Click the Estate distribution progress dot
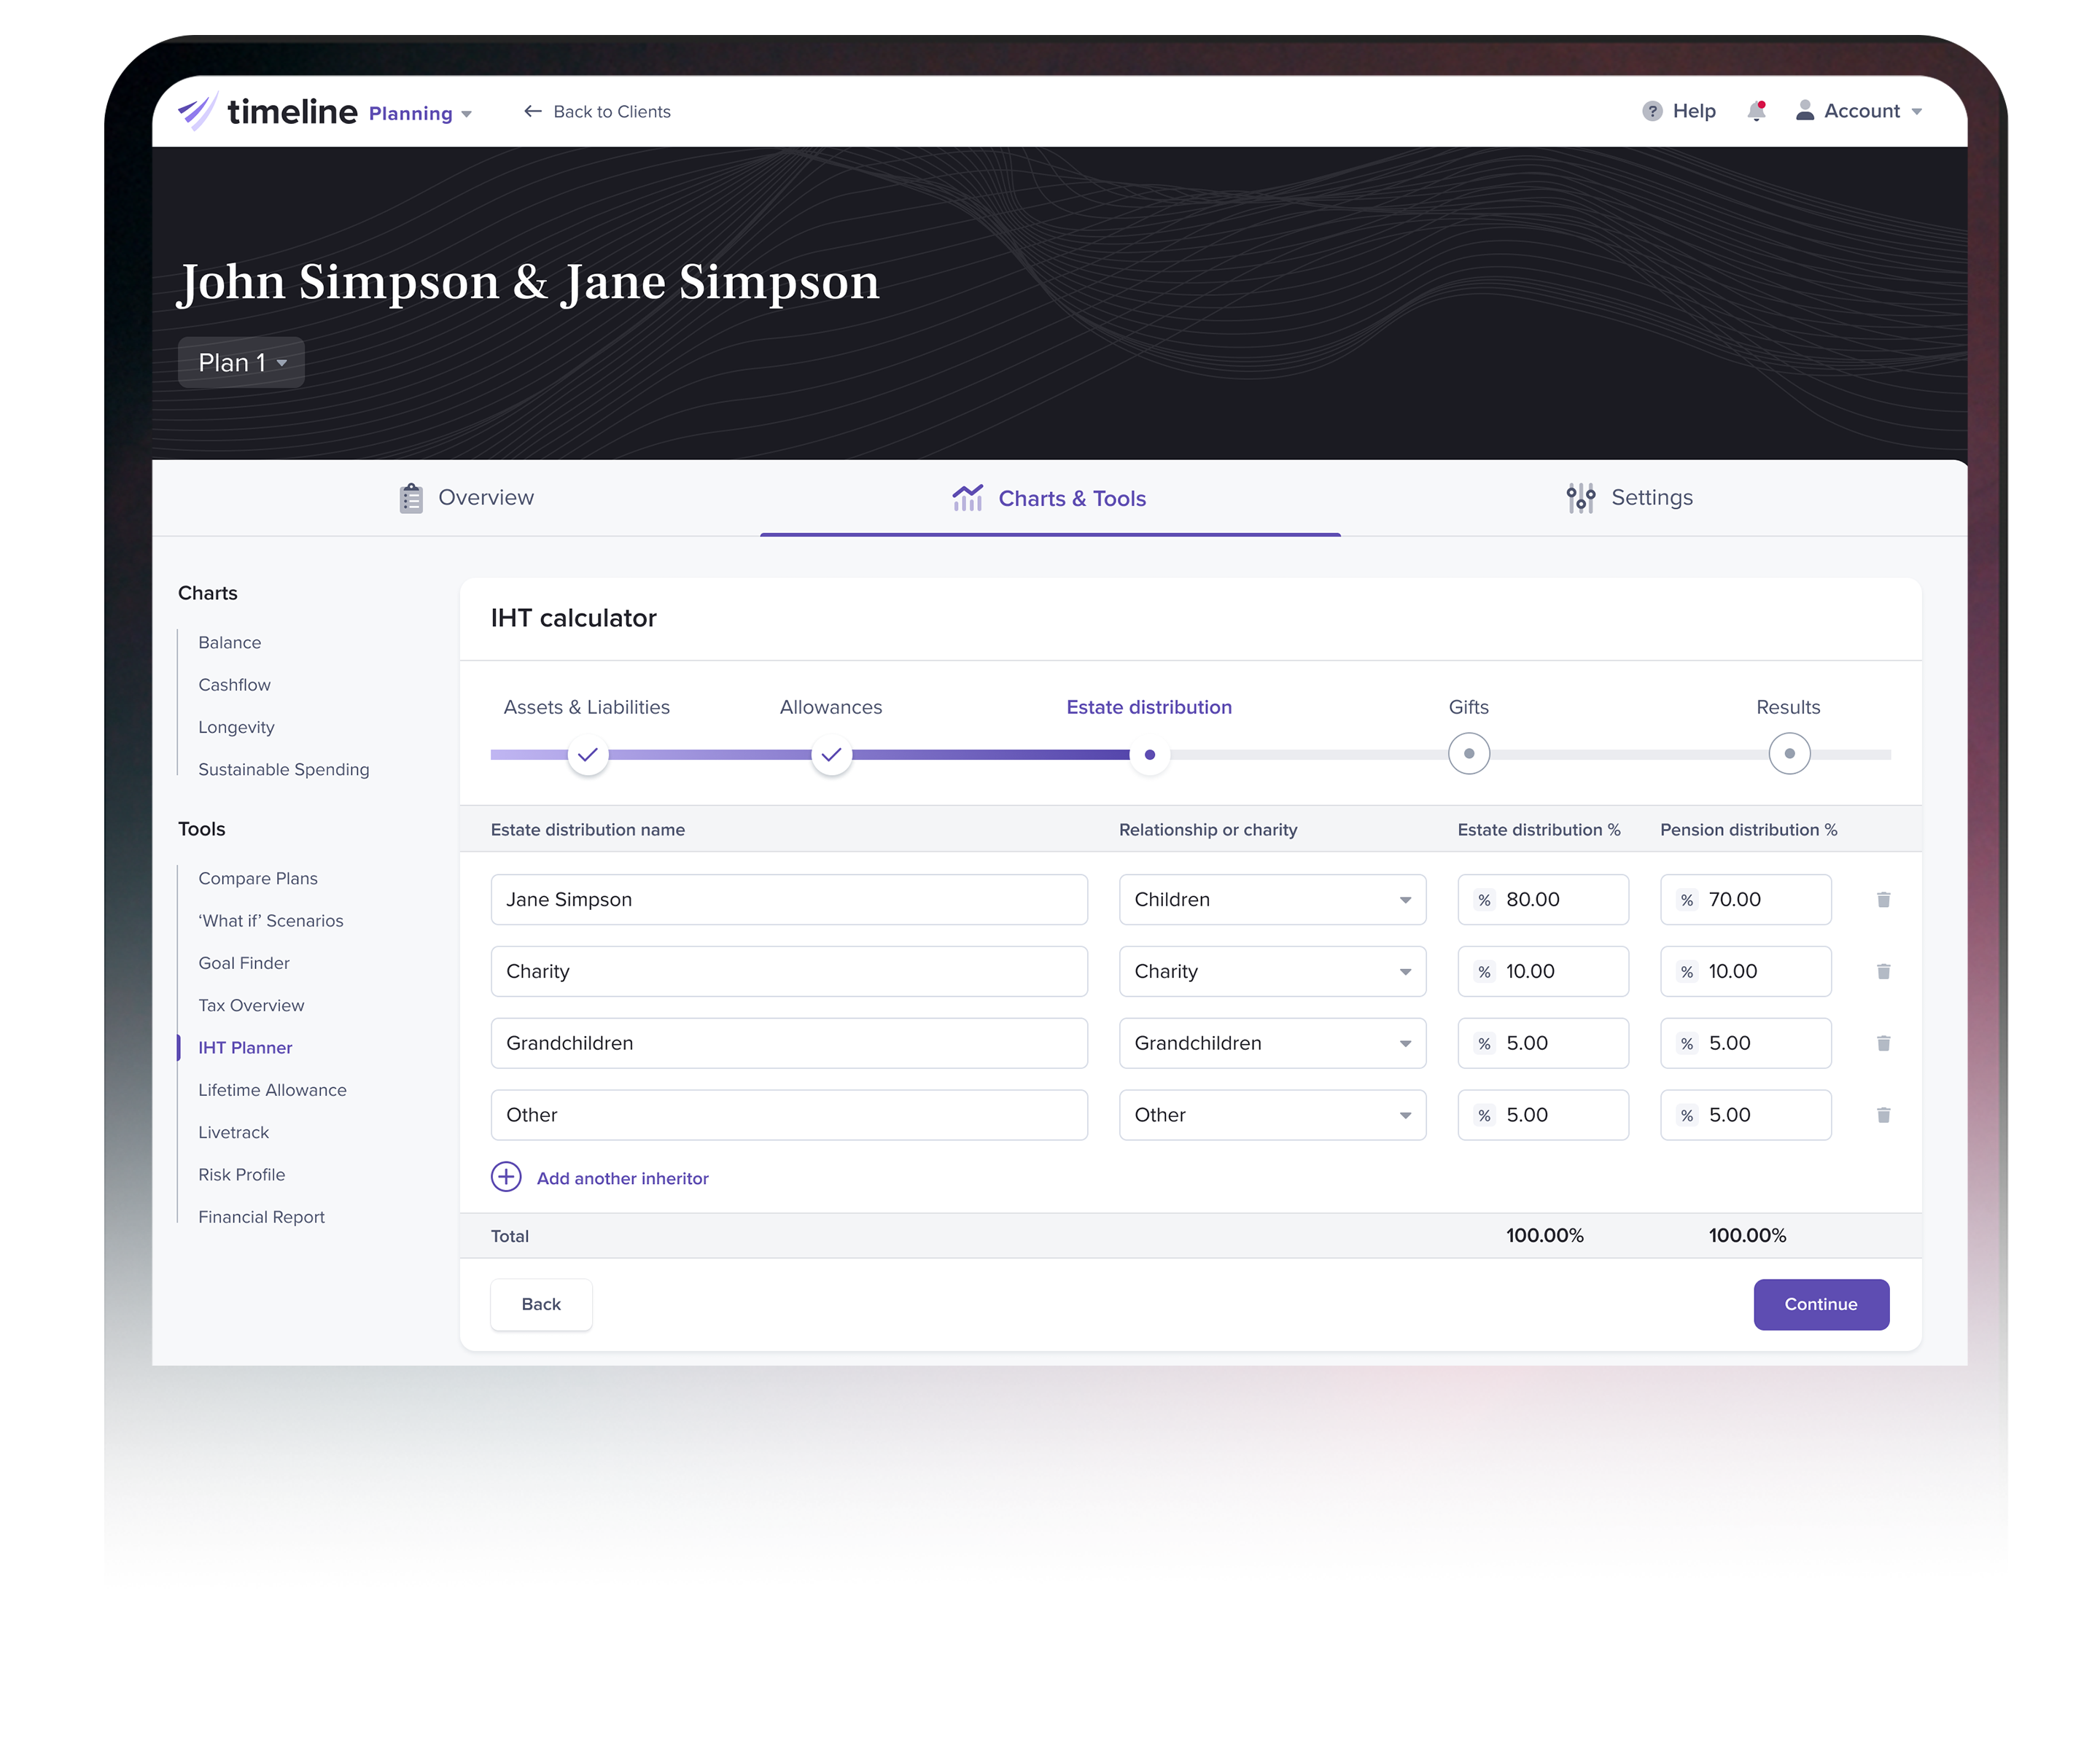The height and width of the screenshot is (1763, 2100). point(1149,754)
